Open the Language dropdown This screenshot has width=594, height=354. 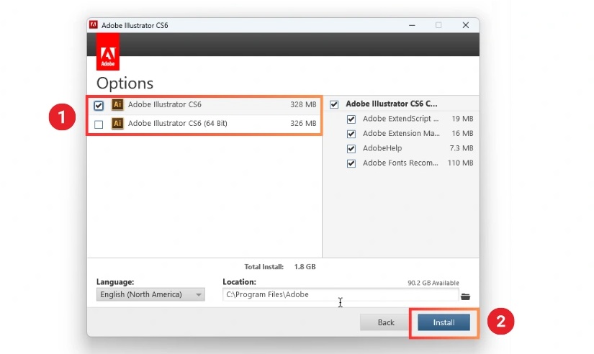tap(150, 295)
